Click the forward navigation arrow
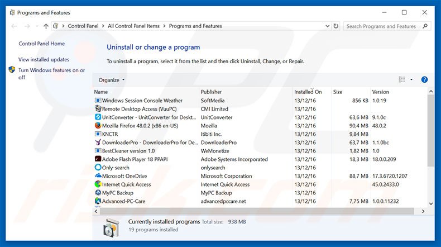The width and height of the screenshot is (441, 247). point(27,26)
